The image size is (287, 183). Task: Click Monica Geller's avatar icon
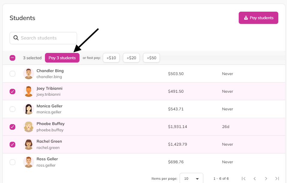28,109
